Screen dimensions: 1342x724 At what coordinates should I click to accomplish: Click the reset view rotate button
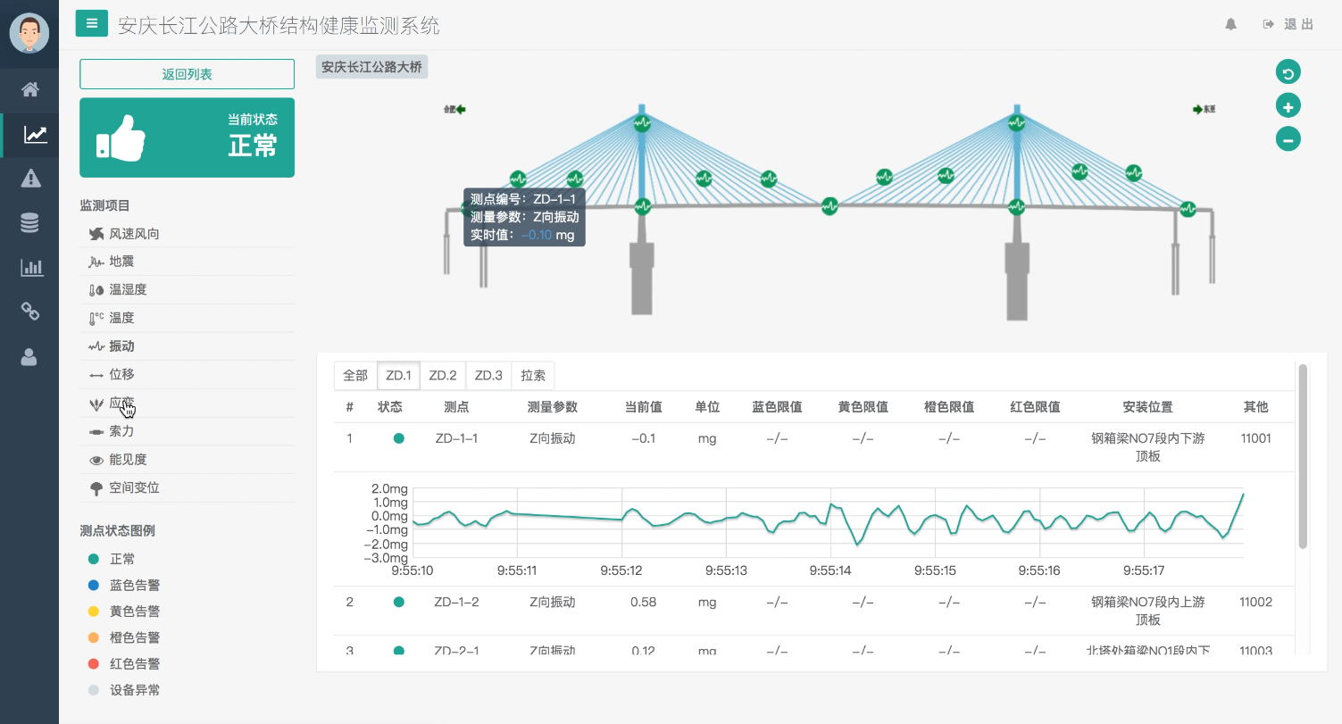(1288, 73)
